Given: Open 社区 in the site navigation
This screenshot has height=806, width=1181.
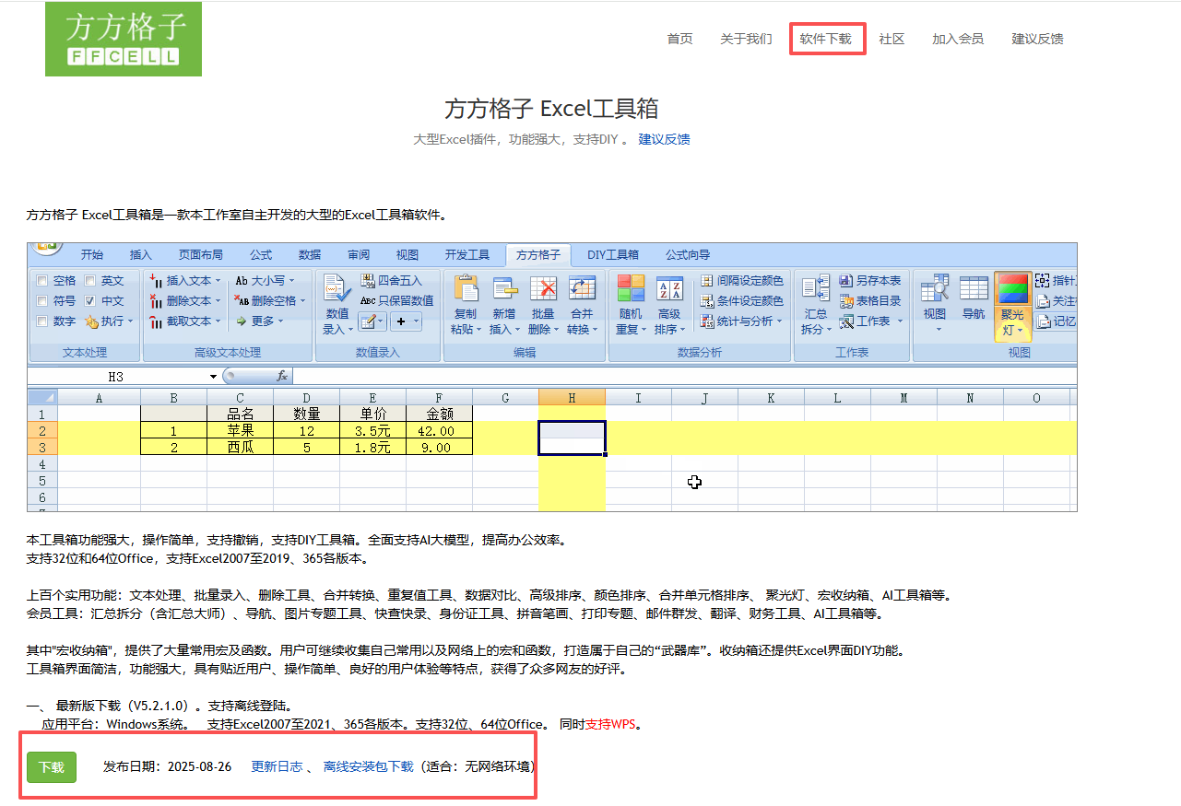Looking at the screenshot, I should pos(892,39).
